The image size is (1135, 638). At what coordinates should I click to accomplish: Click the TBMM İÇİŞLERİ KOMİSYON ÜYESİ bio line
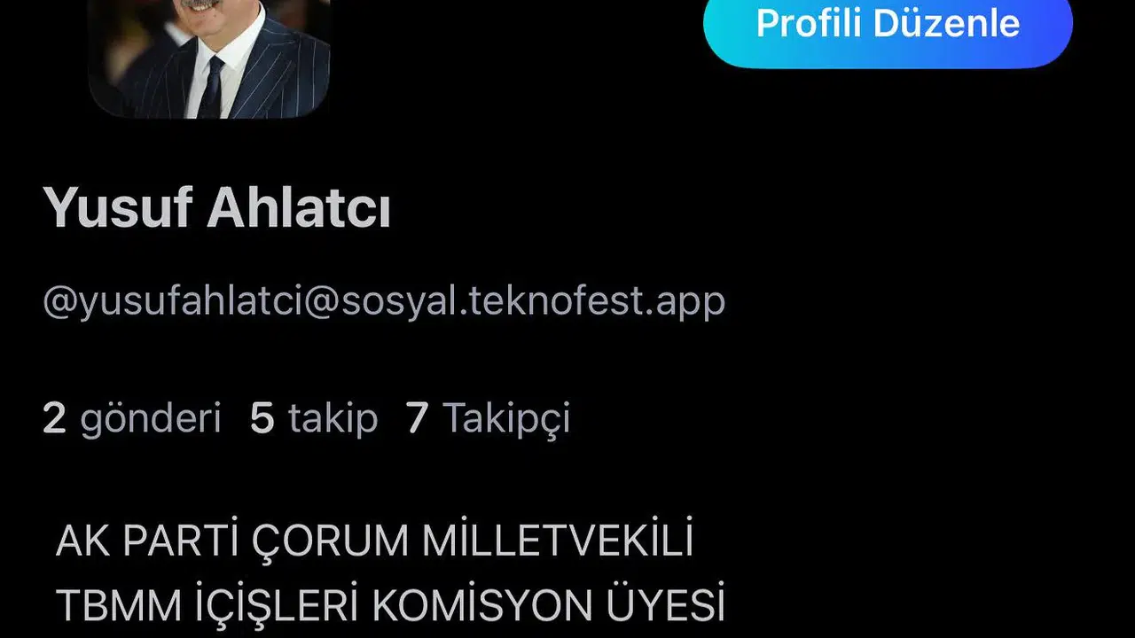click(x=390, y=604)
